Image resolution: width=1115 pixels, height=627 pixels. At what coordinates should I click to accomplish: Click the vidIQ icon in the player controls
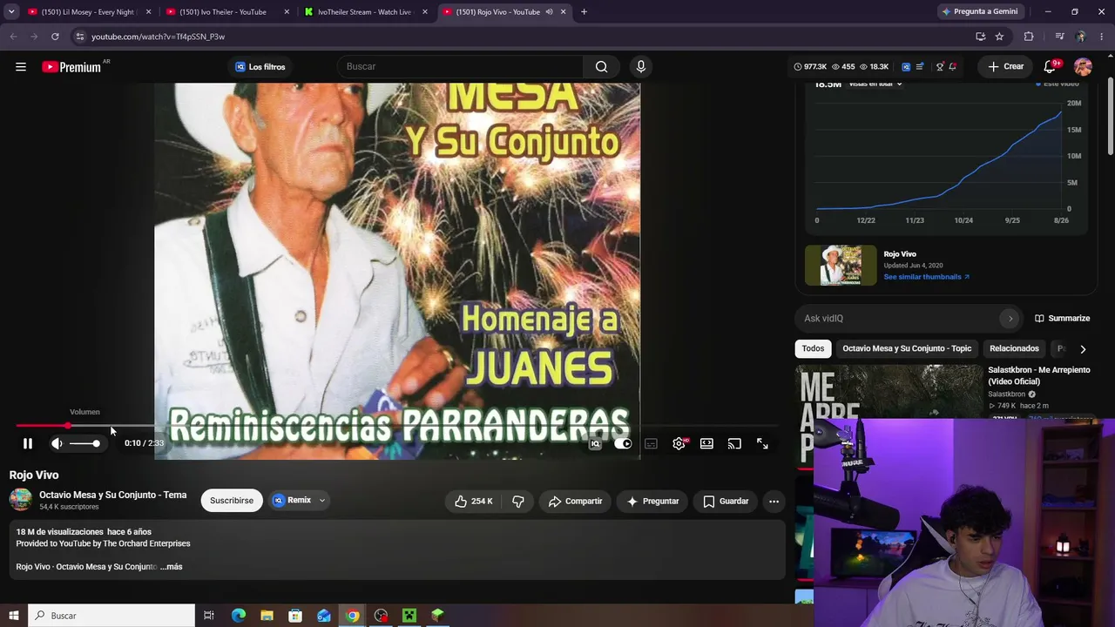tap(595, 443)
